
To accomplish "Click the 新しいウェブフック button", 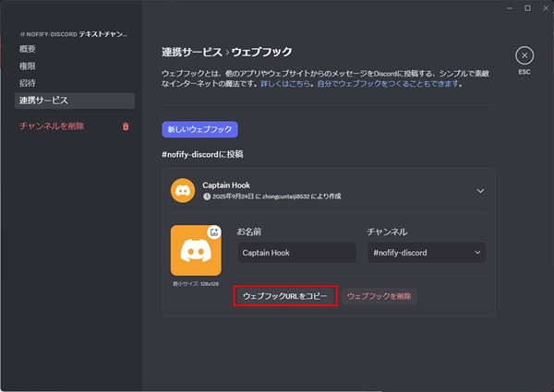I will click(x=200, y=129).
